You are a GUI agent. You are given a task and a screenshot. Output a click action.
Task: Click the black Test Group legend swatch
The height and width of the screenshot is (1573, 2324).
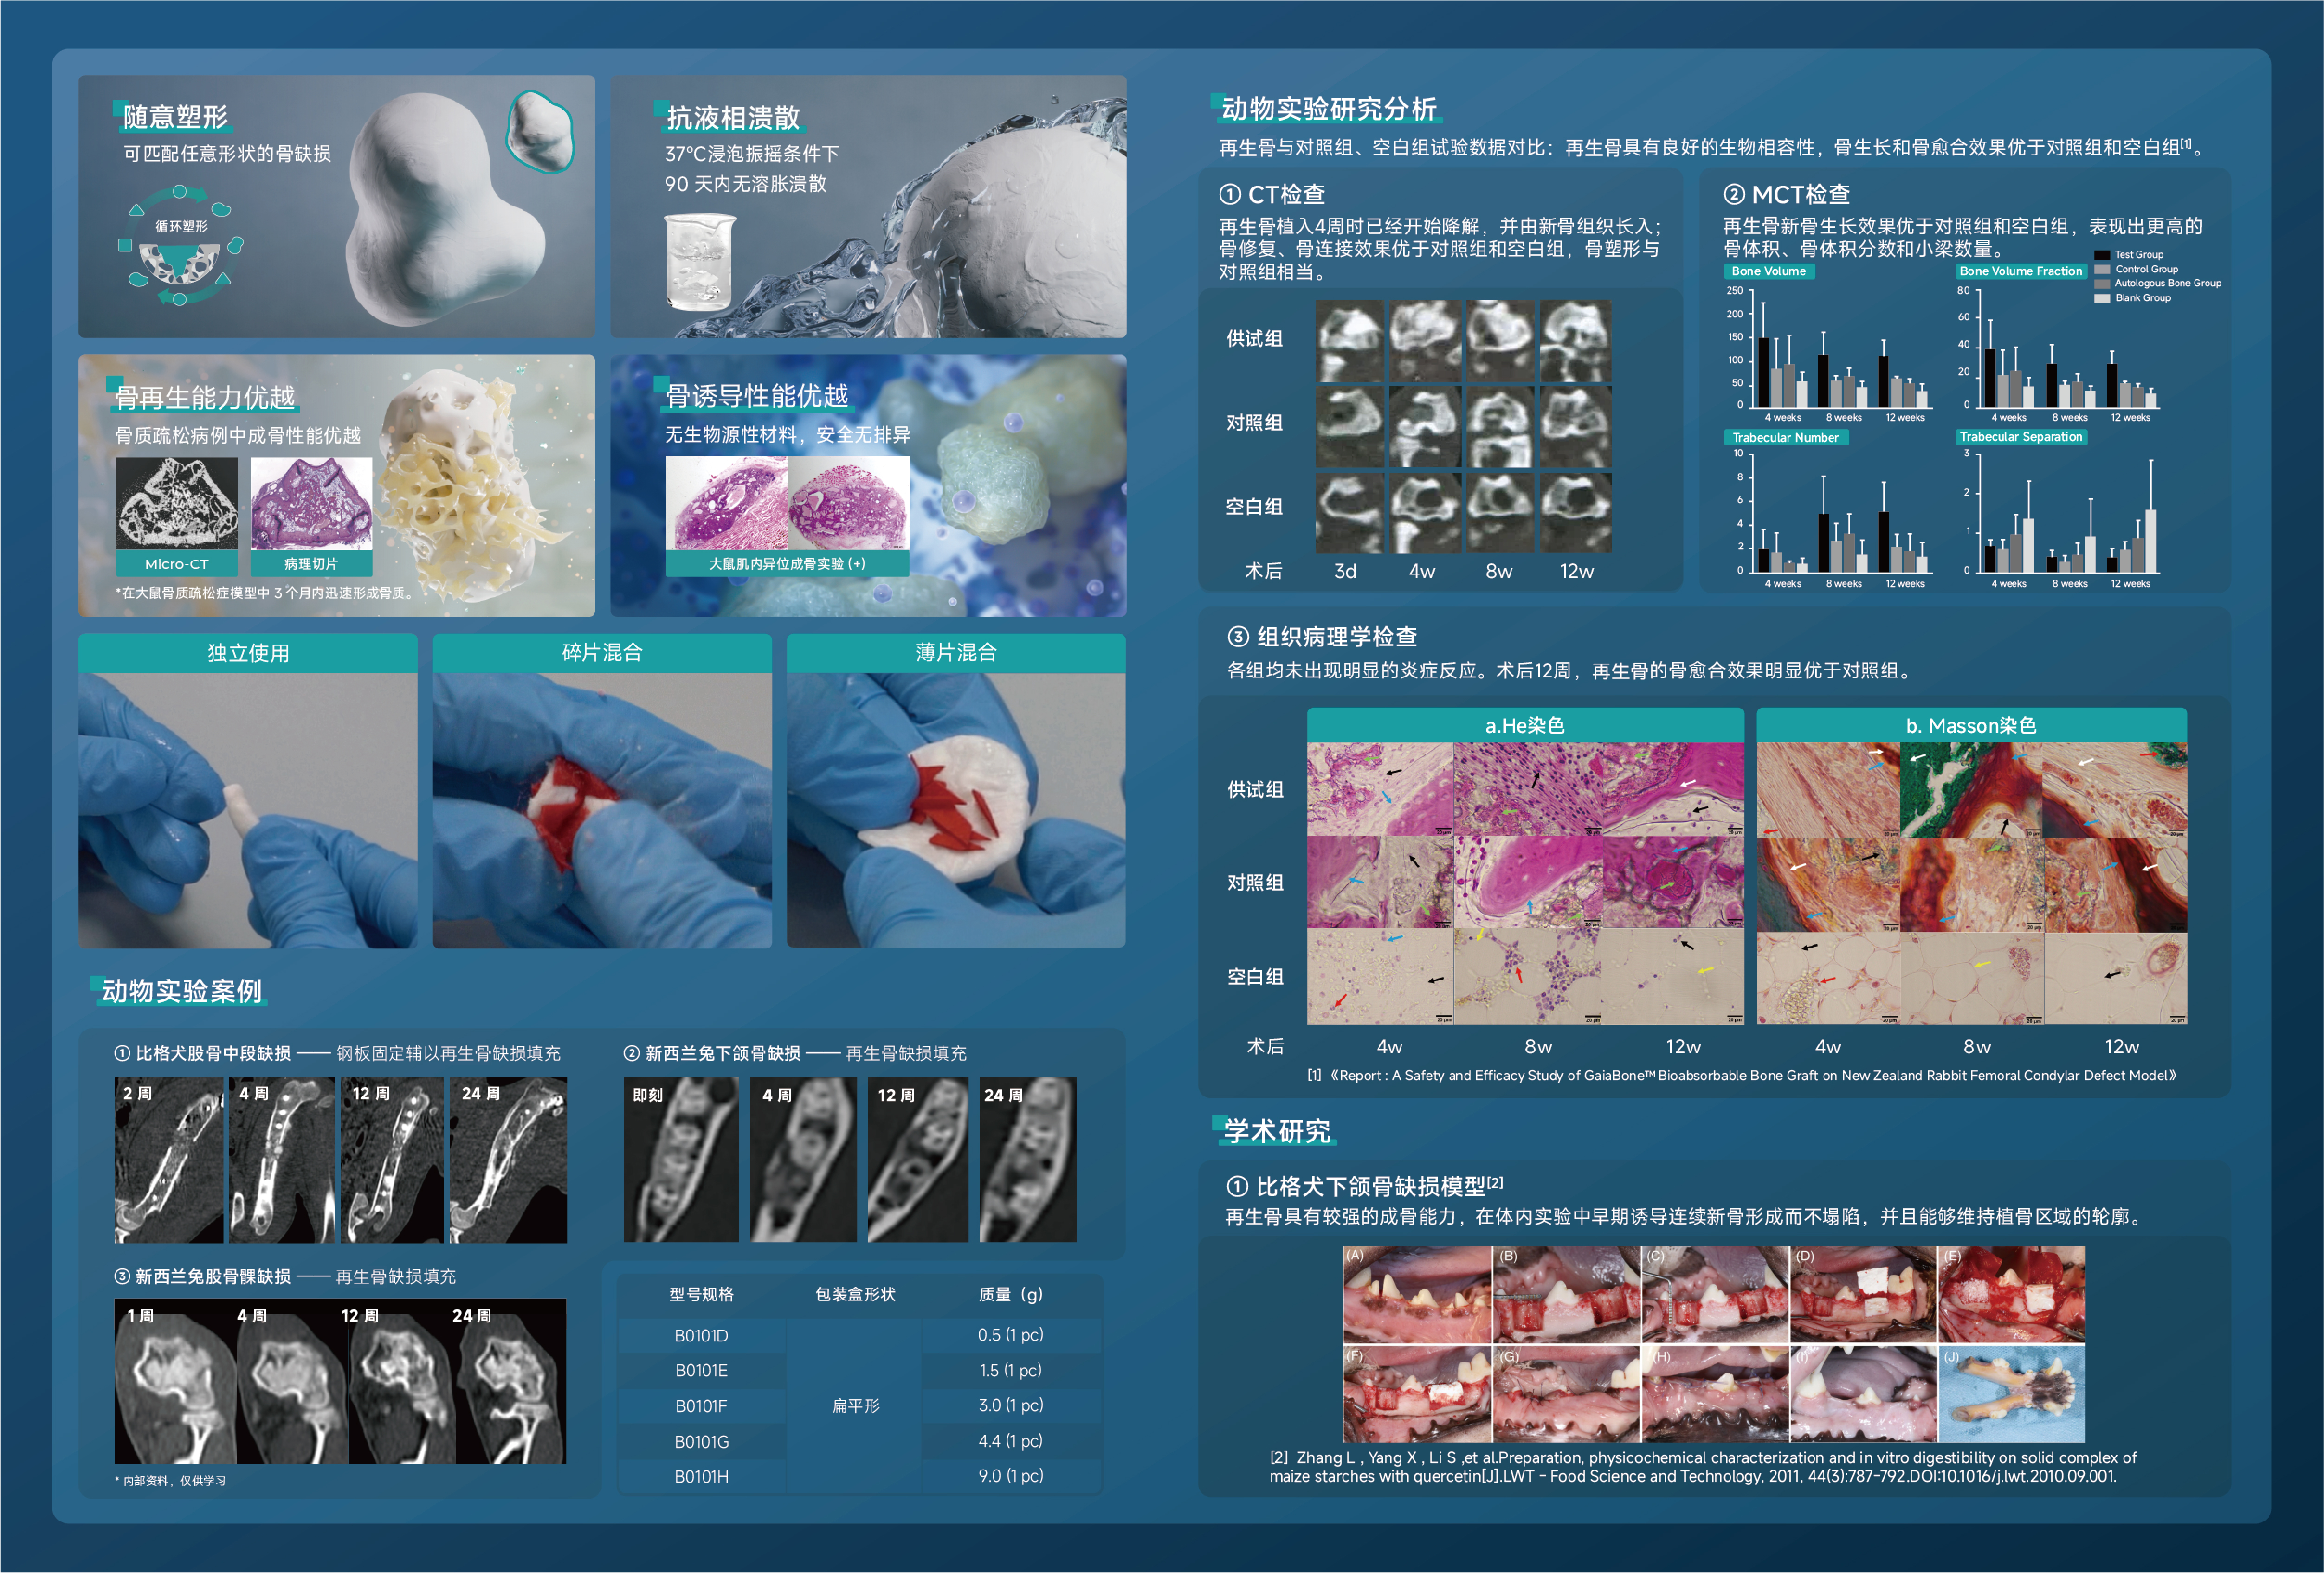2102,255
